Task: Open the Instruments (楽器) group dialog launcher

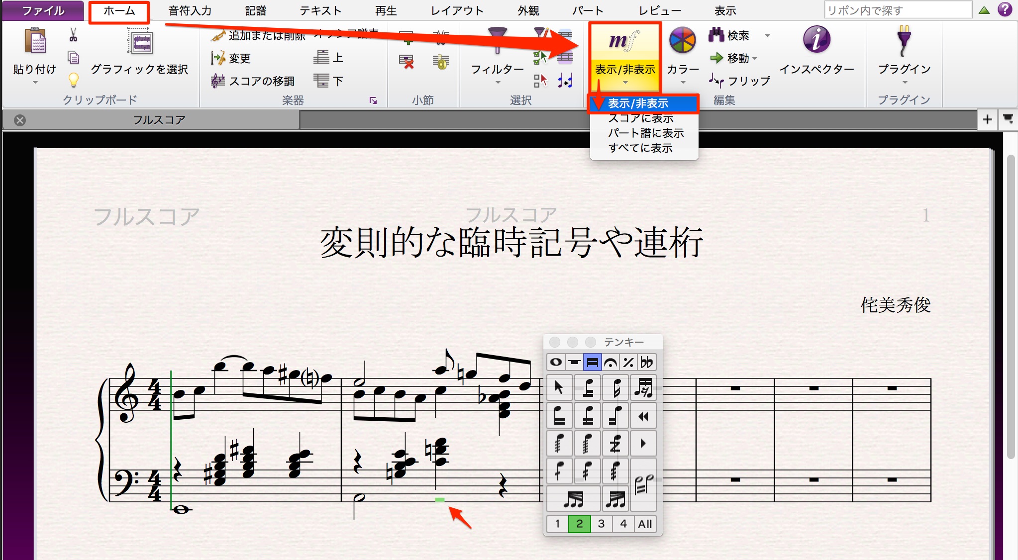Action: pyautogui.click(x=373, y=100)
